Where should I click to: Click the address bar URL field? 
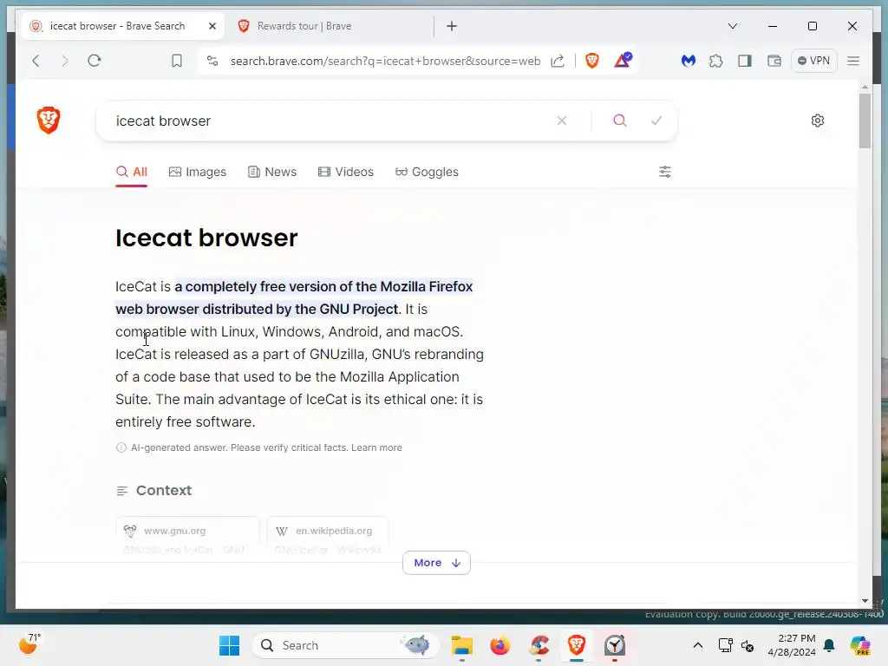385,61
